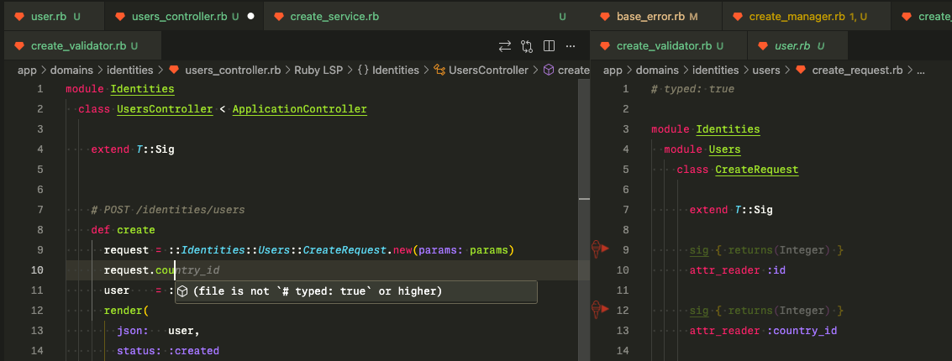This screenshot has width=952, height=361.
Task: Open the 'app' breadcrumb in right editor
Action: click(x=614, y=71)
